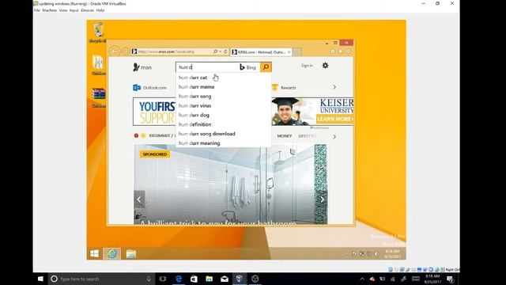This screenshot has width=506, height=285.
Task: Show hidden tray icons on host
Action: tap(362, 279)
